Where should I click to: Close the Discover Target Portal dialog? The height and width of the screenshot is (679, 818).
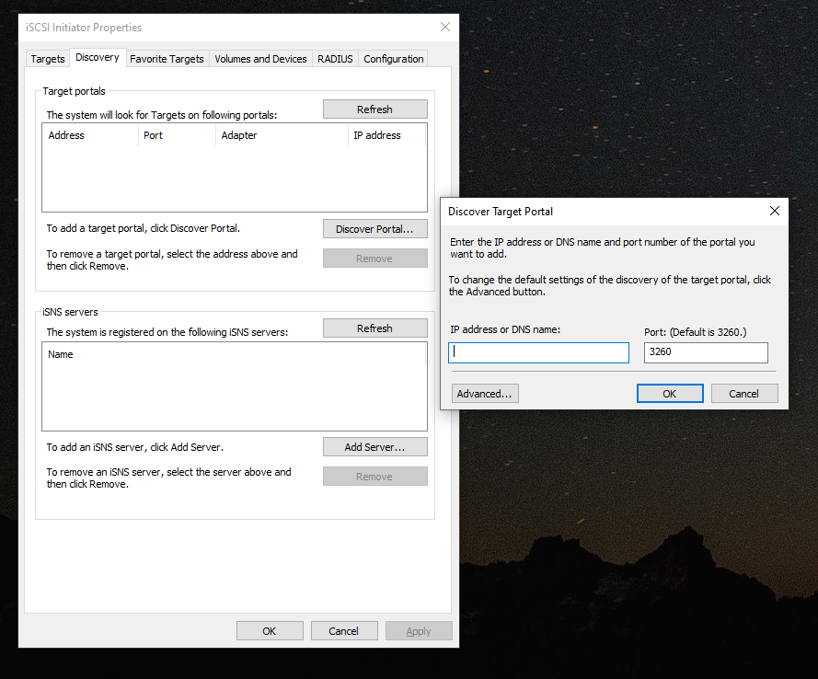point(775,211)
